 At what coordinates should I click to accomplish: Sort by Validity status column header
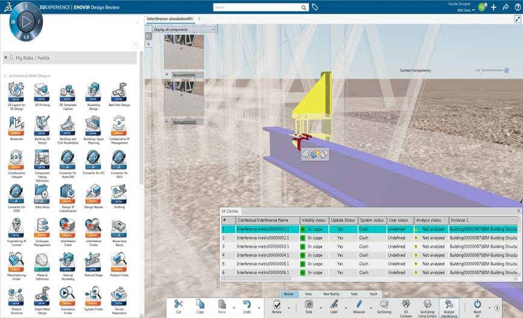coord(314,220)
